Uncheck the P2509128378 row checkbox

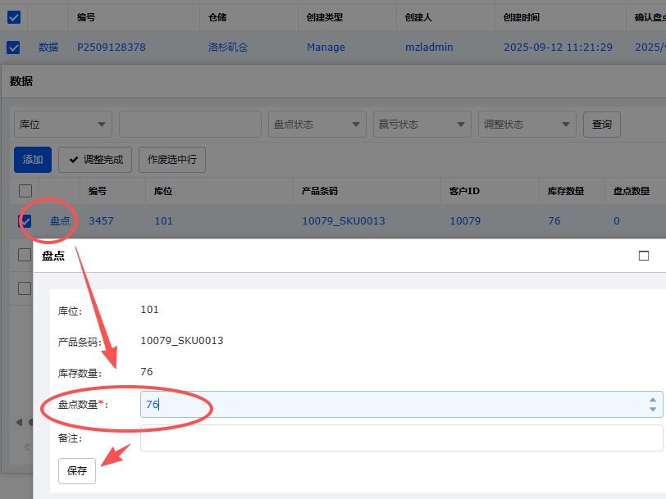tap(13, 47)
